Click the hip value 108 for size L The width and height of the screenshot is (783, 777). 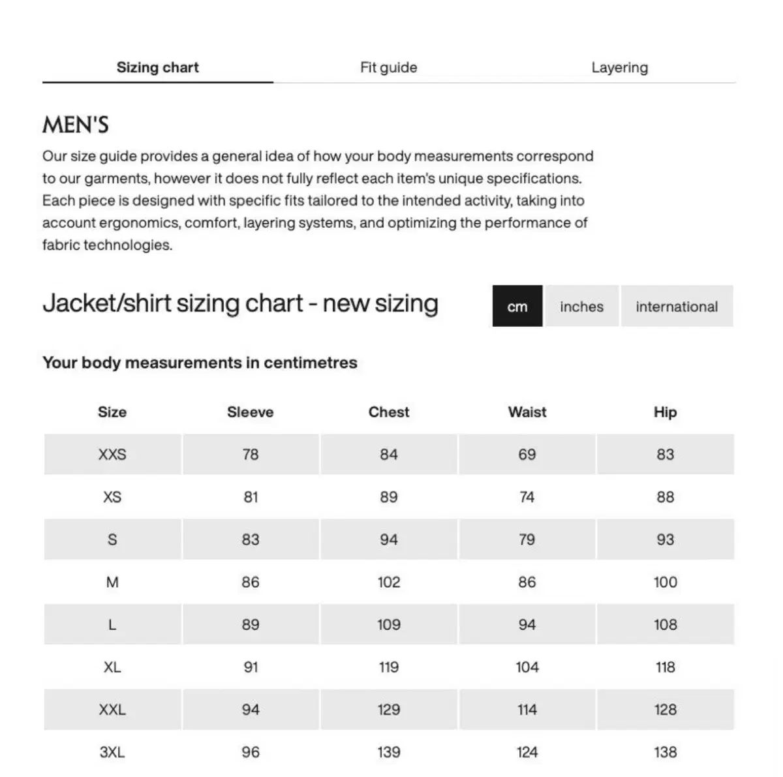[x=666, y=625]
